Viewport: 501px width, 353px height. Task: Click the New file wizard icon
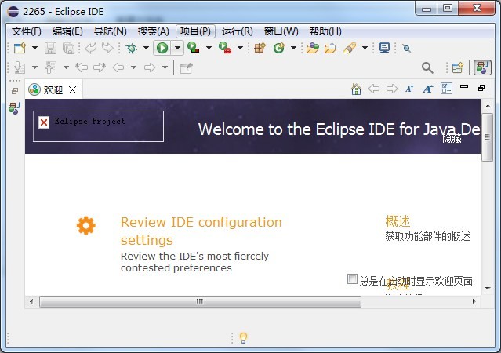(20, 49)
